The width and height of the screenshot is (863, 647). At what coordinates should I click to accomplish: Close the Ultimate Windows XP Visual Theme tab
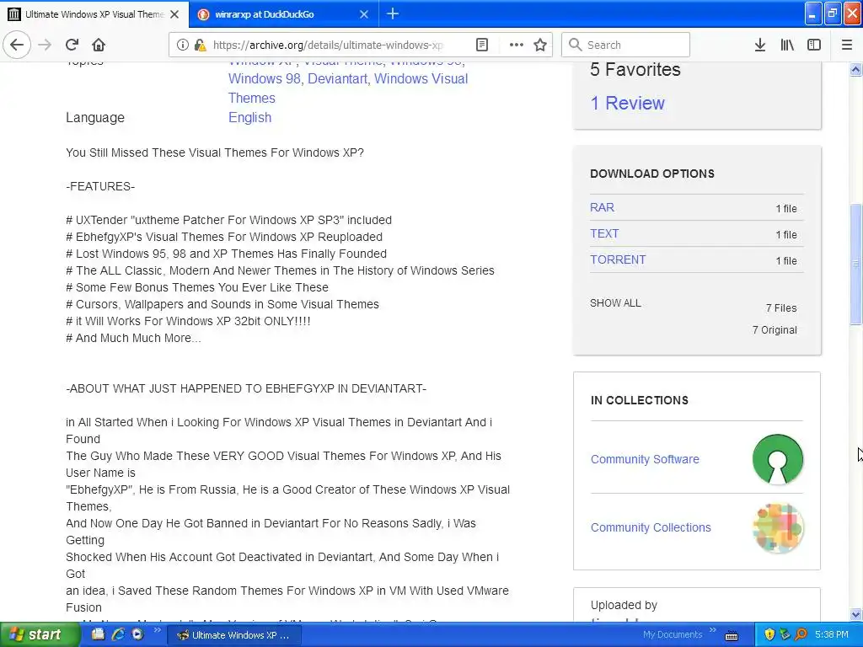[174, 14]
